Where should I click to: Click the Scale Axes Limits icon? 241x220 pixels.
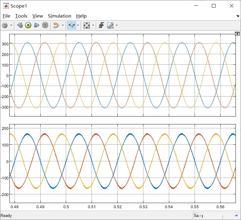click(87, 25)
